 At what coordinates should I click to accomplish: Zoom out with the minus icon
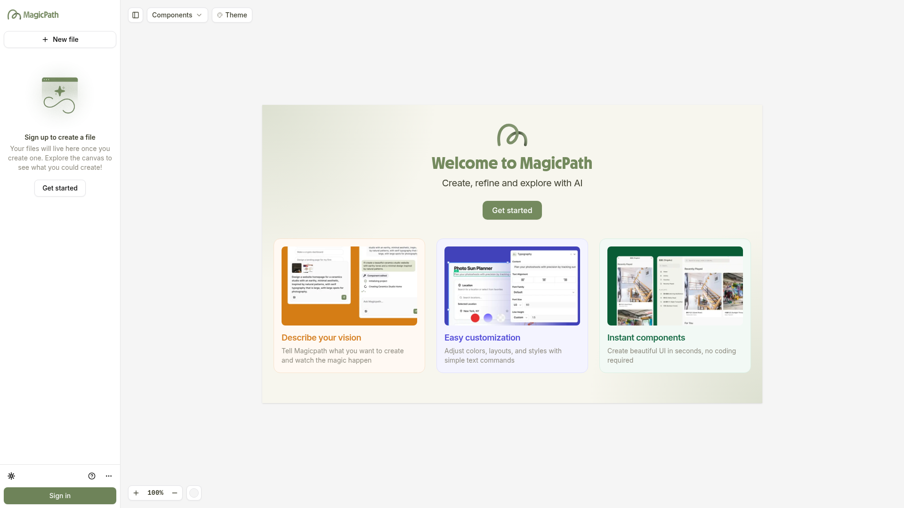[175, 493]
